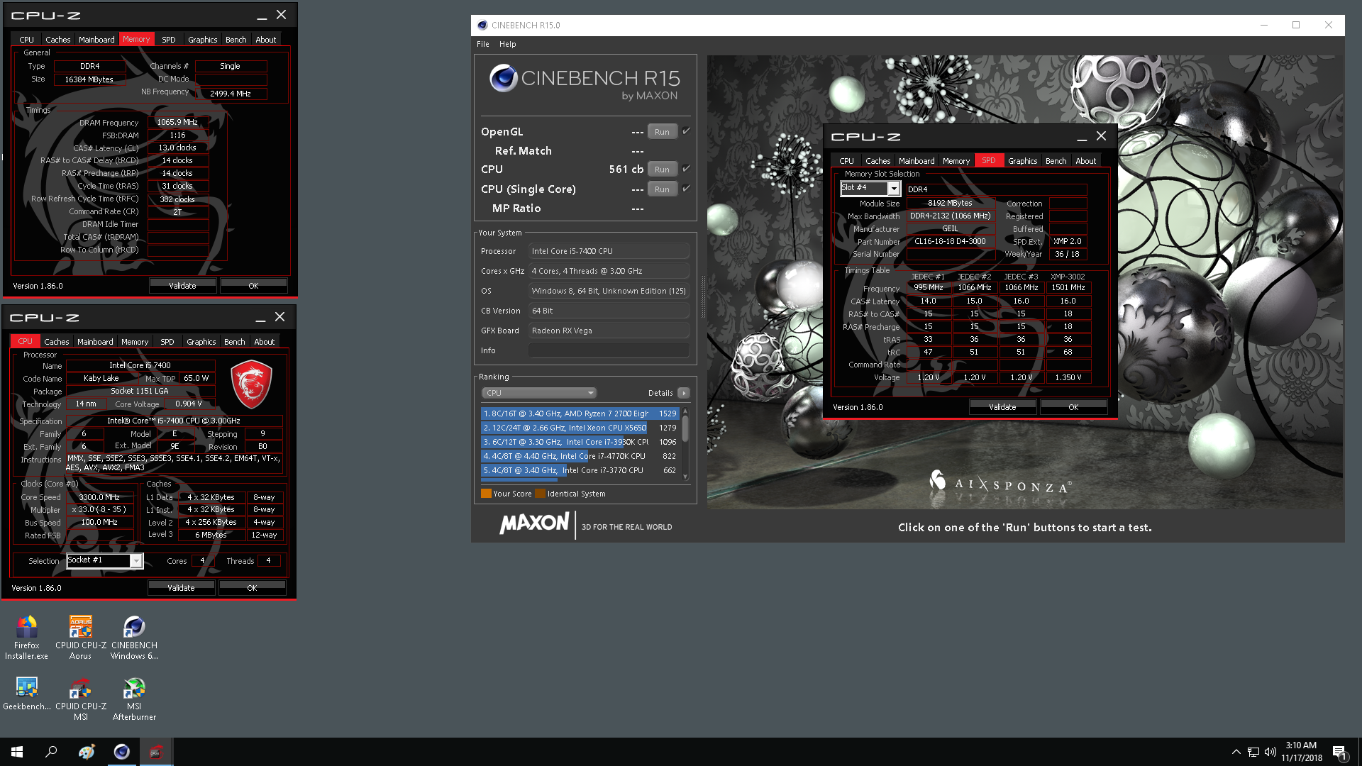The image size is (1362, 766).
Task: Click OK in bottom-left CPU-Z window
Action: (x=252, y=588)
